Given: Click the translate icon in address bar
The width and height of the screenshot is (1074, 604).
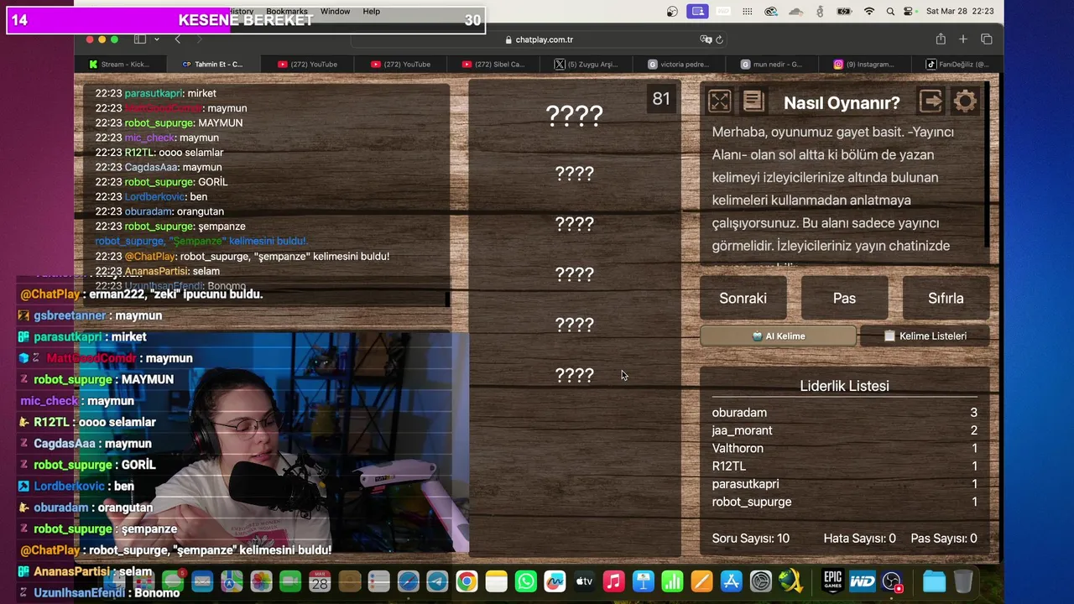Looking at the screenshot, I should pos(706,39).
